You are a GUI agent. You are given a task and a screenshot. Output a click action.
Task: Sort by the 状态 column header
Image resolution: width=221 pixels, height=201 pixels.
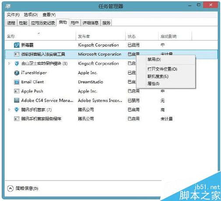(x=142, y=36)
